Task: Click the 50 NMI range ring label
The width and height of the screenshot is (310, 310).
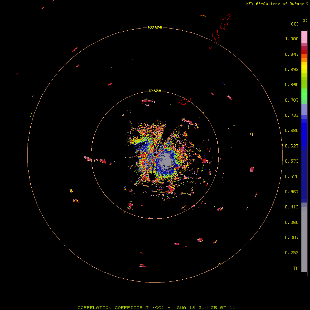Action: tap(155, 91)
